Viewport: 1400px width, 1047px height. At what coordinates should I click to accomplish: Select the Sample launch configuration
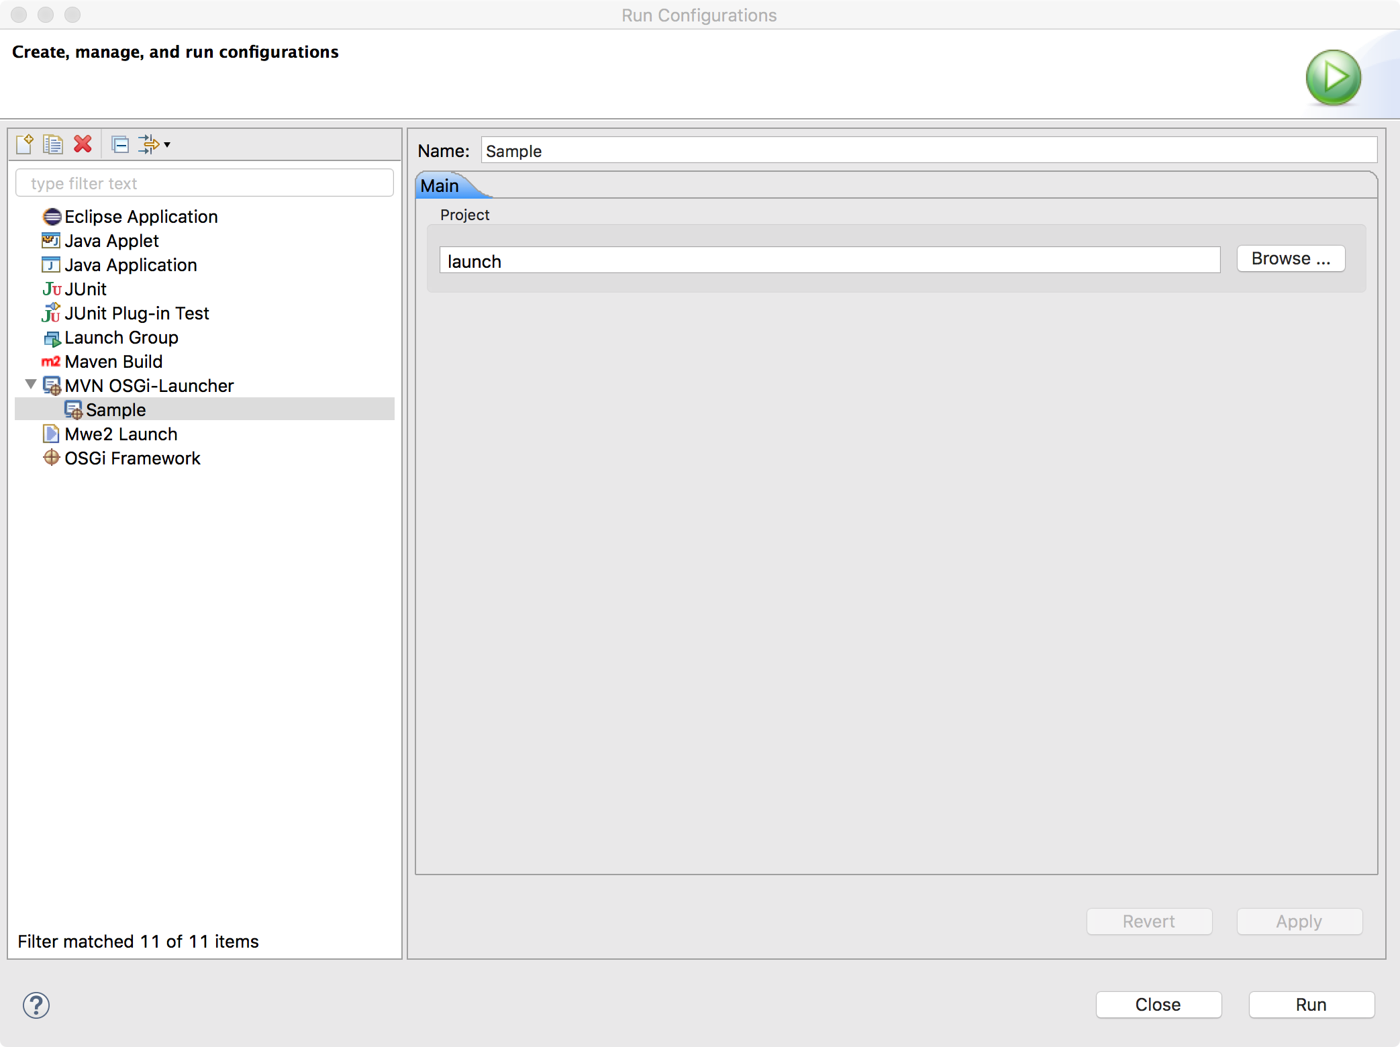coord(115,410)
